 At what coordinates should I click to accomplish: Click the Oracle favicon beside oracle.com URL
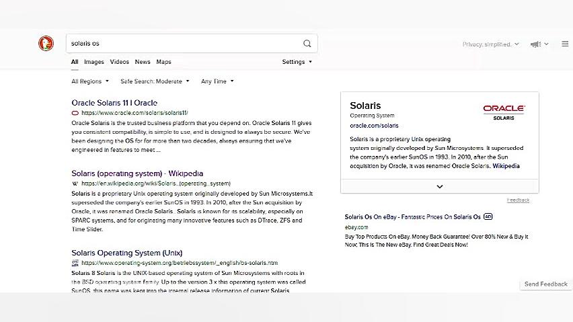coord(75,113)
